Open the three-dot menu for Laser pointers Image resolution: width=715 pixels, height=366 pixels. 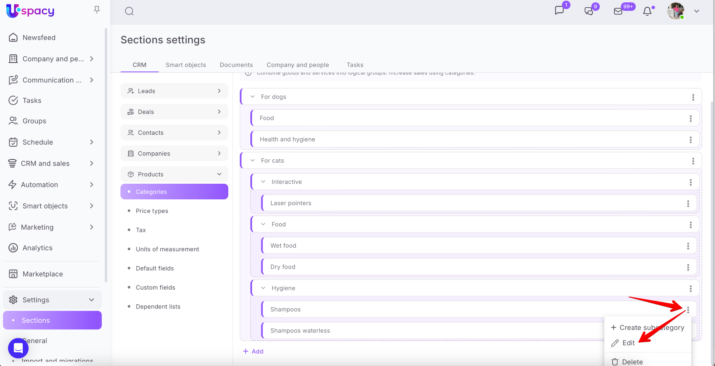(688, 203)
